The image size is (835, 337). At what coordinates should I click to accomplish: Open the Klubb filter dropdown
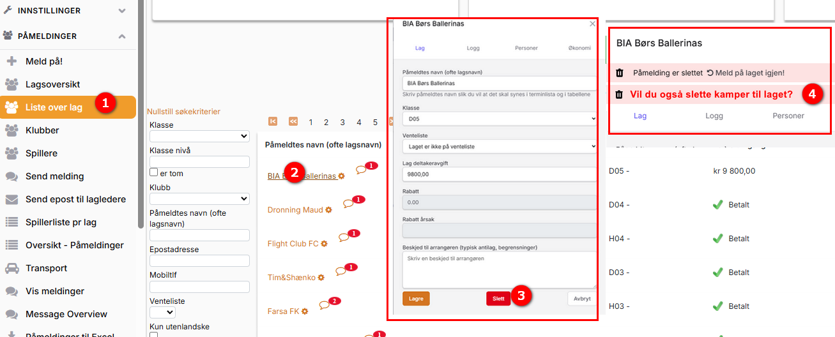point(199,198)
